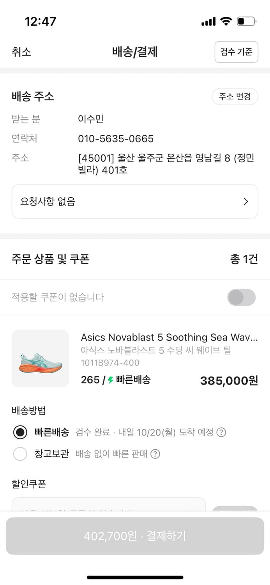The width and height of the screenshot is (270, 585).
Task: Tap the phone number 010-5635-0665
Action: coord(116,139)
